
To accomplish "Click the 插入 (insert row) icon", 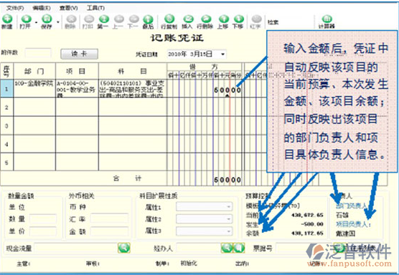I will (x=187, y=21).
